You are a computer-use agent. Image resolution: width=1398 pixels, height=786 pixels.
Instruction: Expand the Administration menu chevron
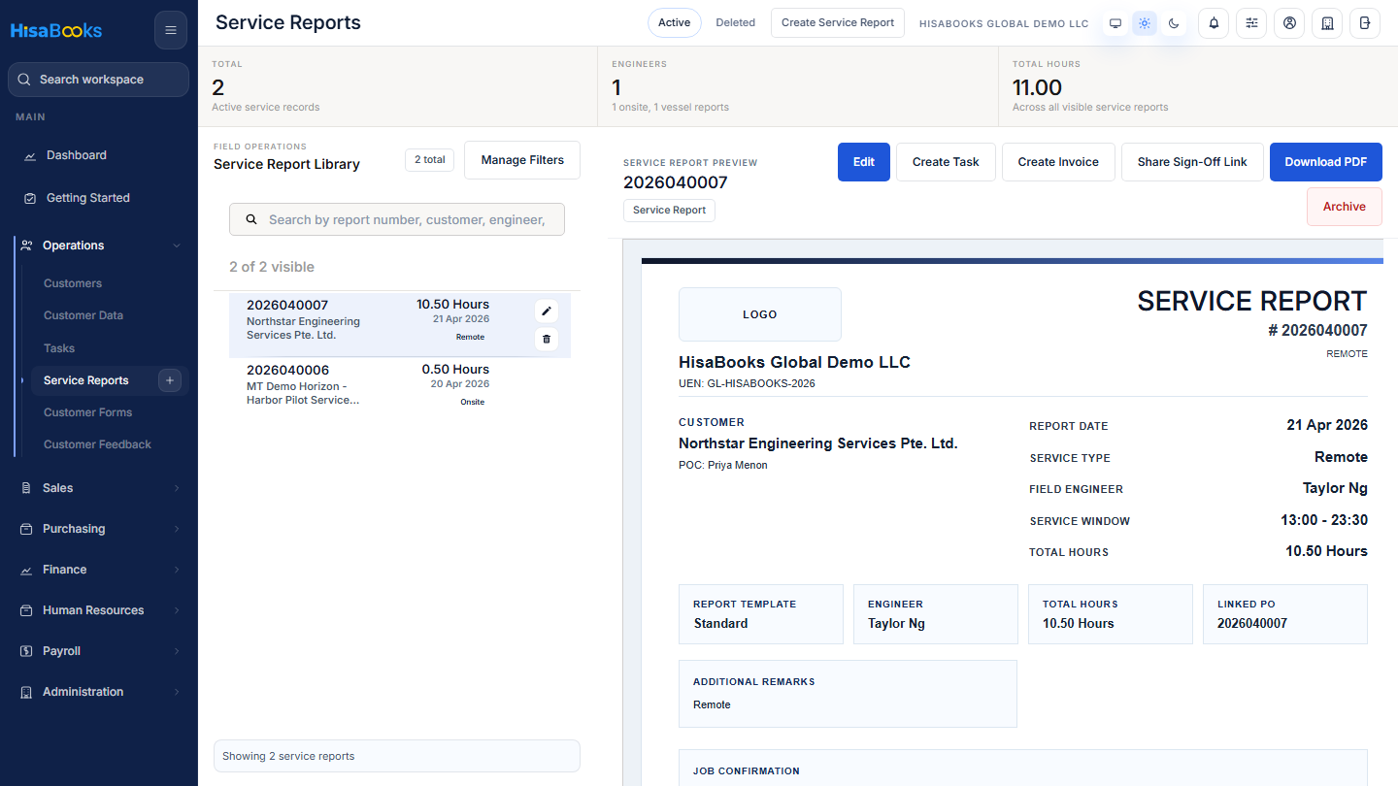[x=177, y=692]
